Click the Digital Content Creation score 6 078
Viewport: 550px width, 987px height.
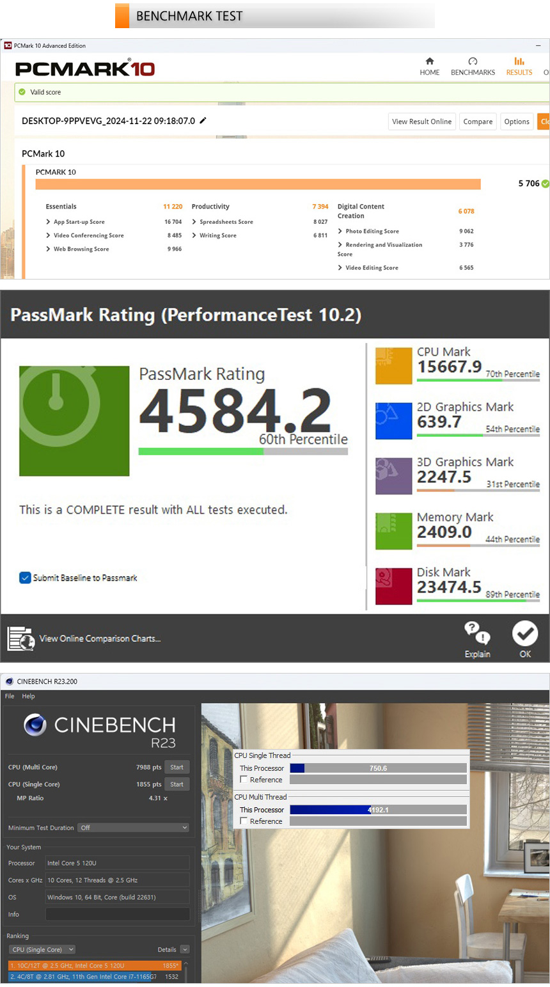466,211
